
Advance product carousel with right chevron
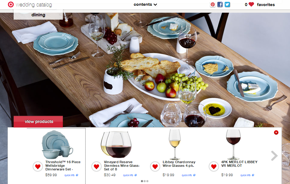point(274,156)
